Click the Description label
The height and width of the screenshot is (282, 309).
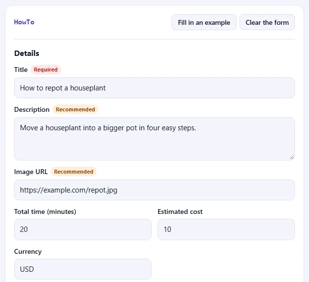(32, 109)
